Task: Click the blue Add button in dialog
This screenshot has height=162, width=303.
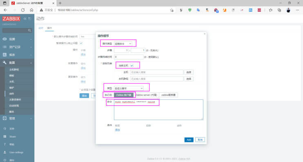Action: [x=189, y=140]
